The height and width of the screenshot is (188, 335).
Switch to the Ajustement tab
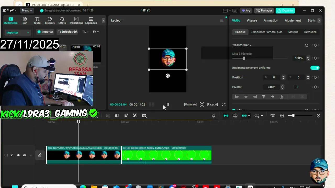coord(293,20)
